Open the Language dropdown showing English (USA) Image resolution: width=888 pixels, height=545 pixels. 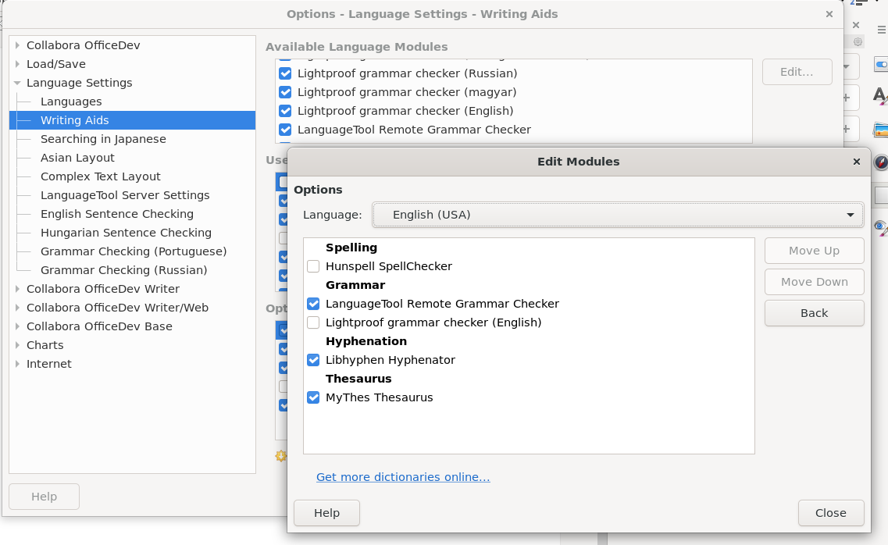click(618, 215)
